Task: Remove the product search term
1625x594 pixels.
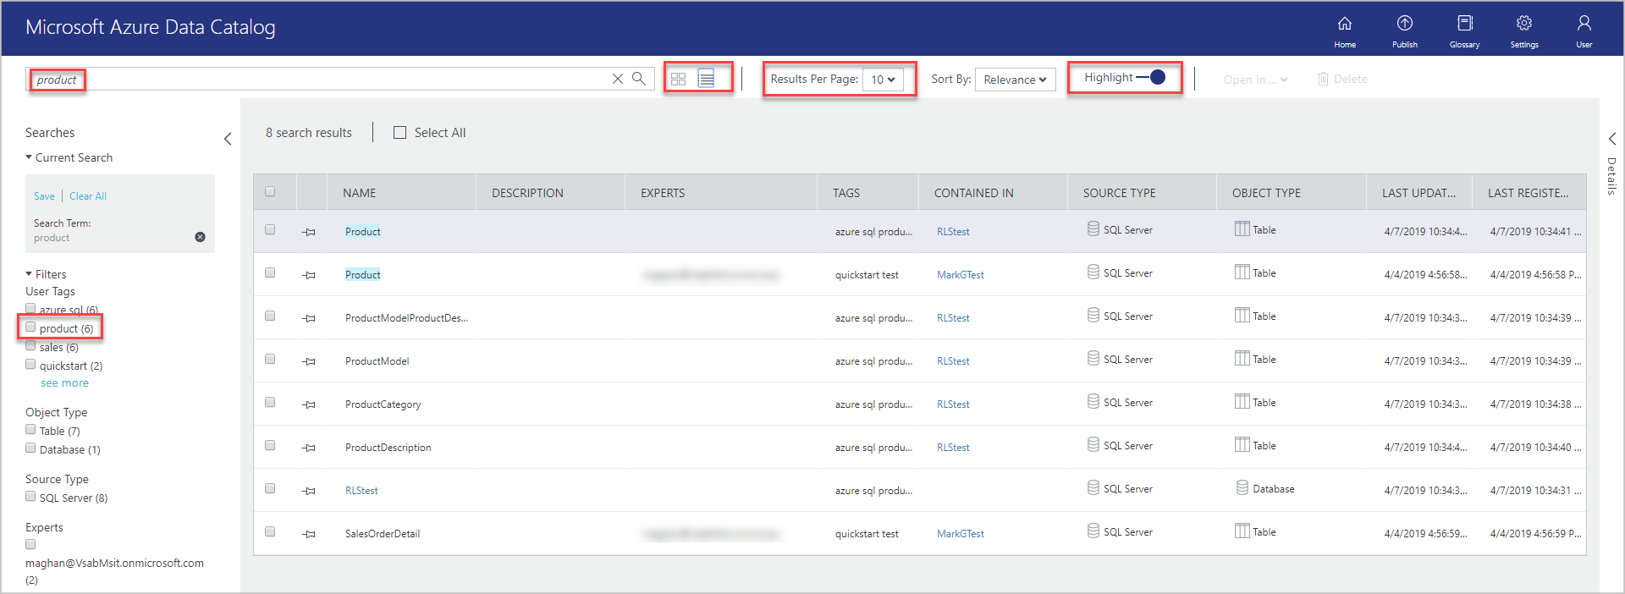Action: point(200,237)
